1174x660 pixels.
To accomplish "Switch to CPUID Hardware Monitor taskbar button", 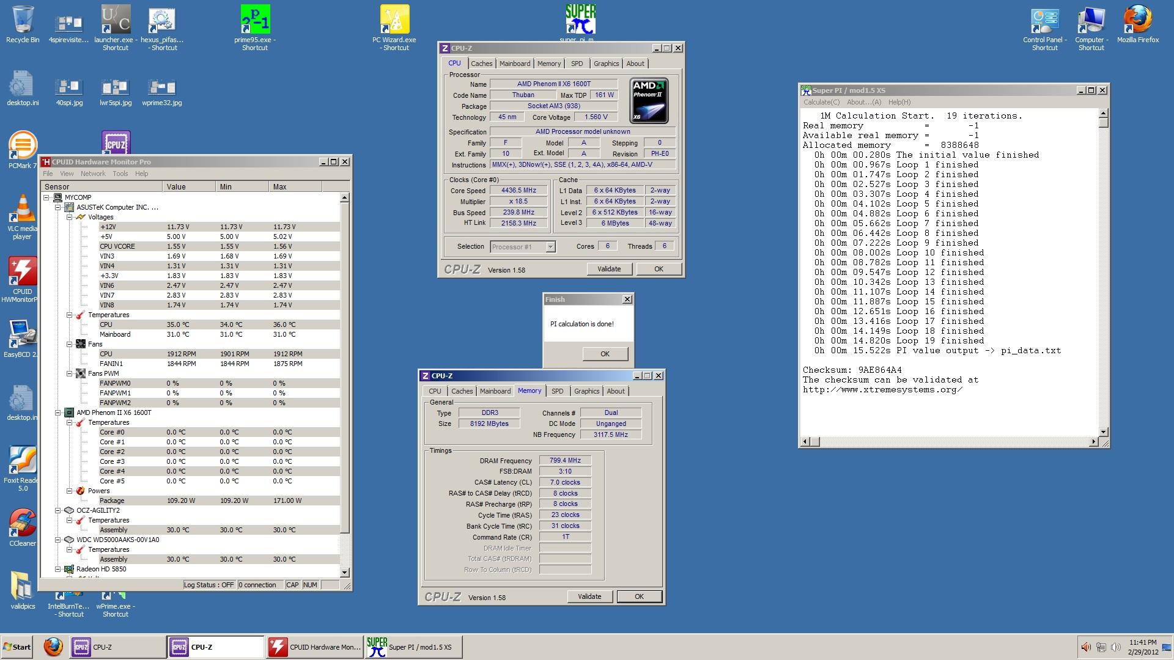I will coord(315,647).
